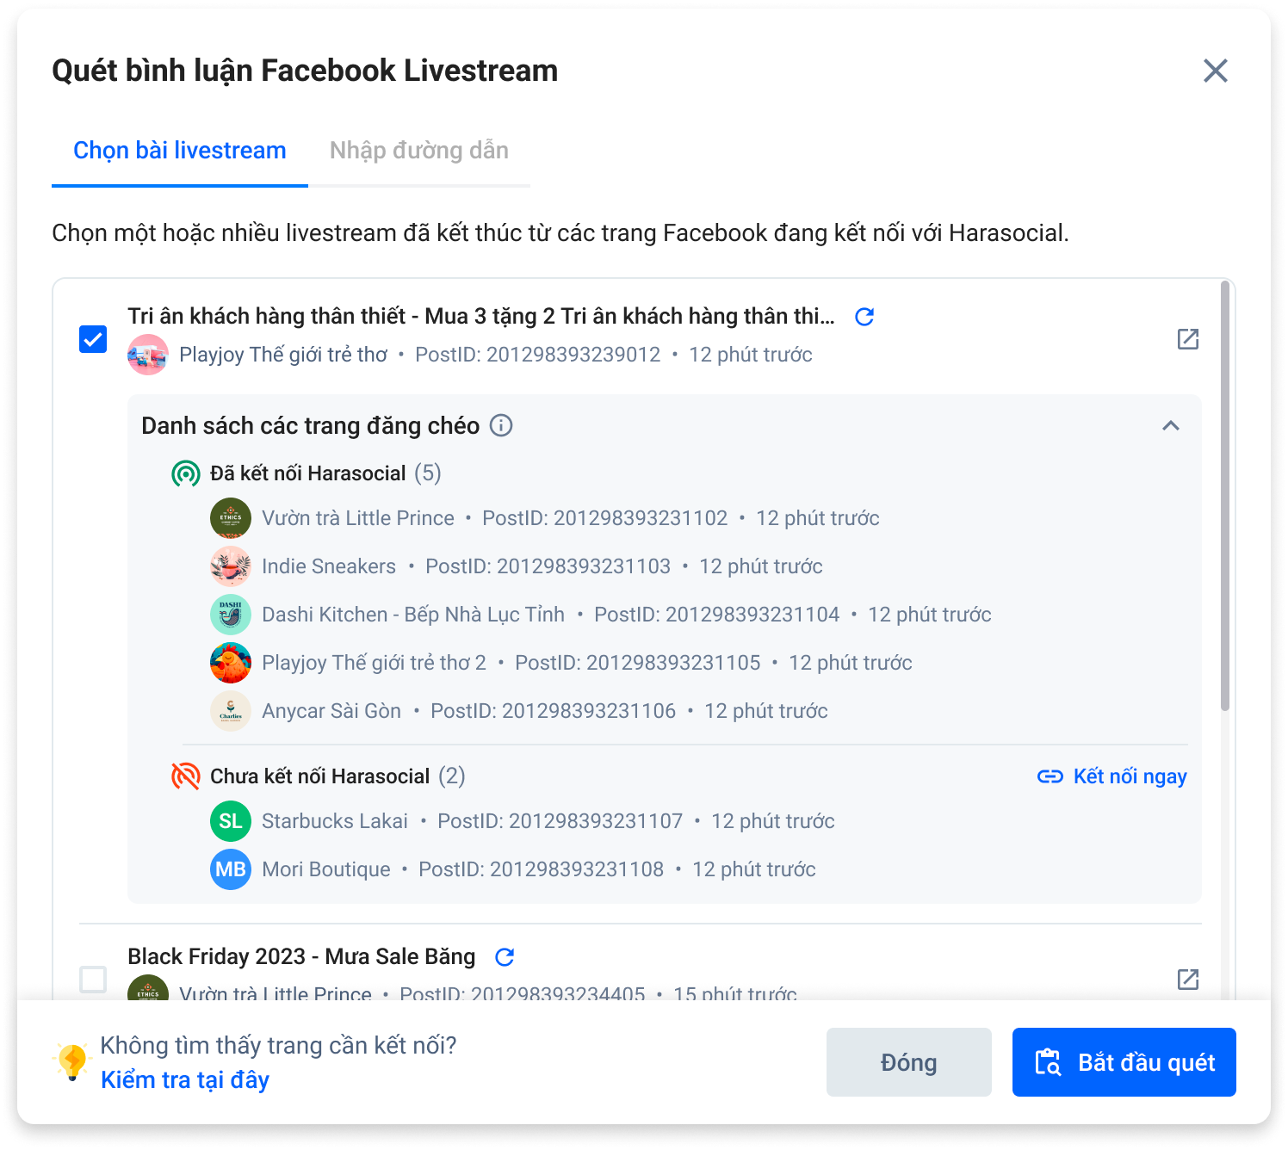The image size is (1288, 1150).
Task: Click the Đóng button
Action: point(909,1062)
